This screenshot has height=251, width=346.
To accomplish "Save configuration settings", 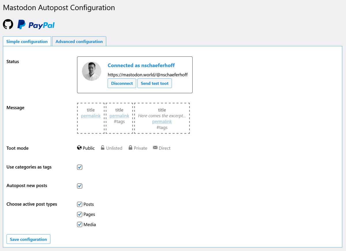I will tap(28, 239).
